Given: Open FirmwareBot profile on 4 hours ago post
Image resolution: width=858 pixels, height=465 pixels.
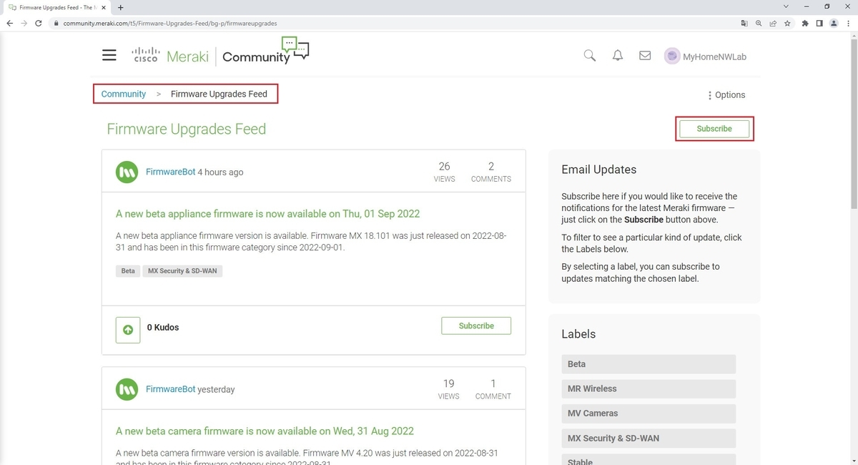Looking at the screenshot, I should (170, 172).
